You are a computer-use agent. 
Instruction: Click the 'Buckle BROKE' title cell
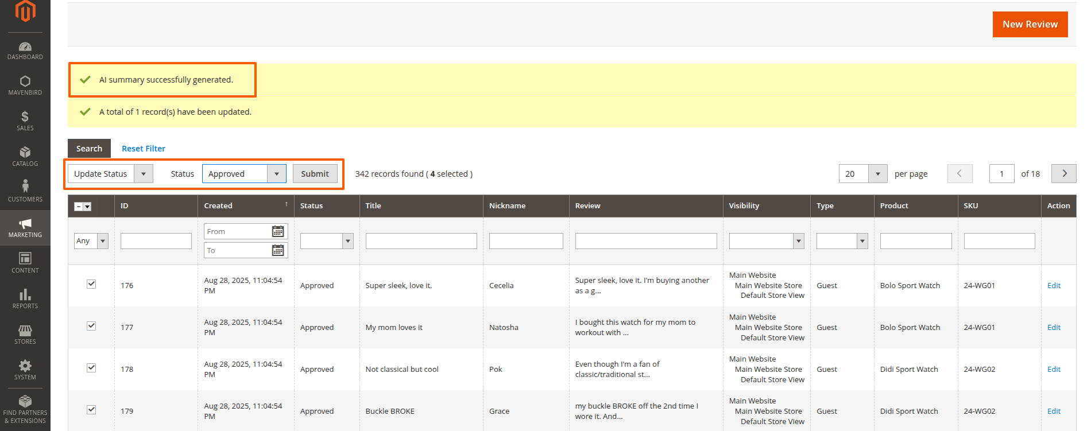coord(390,411)
